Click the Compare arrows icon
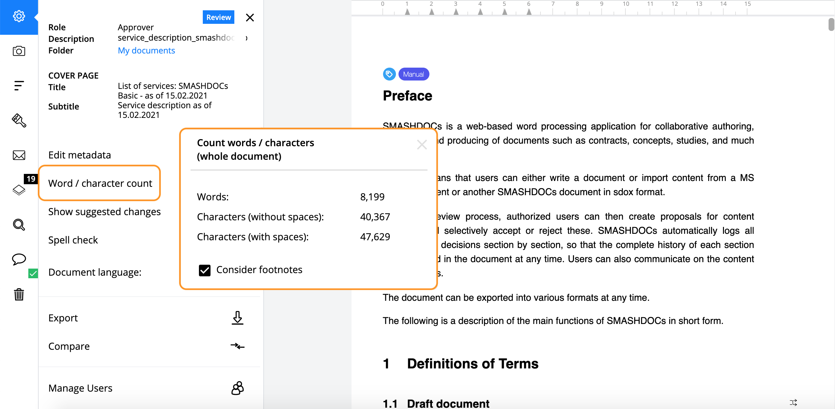 [x=238, y=346]
